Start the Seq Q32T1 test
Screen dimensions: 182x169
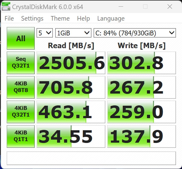(x=21, y=63)
